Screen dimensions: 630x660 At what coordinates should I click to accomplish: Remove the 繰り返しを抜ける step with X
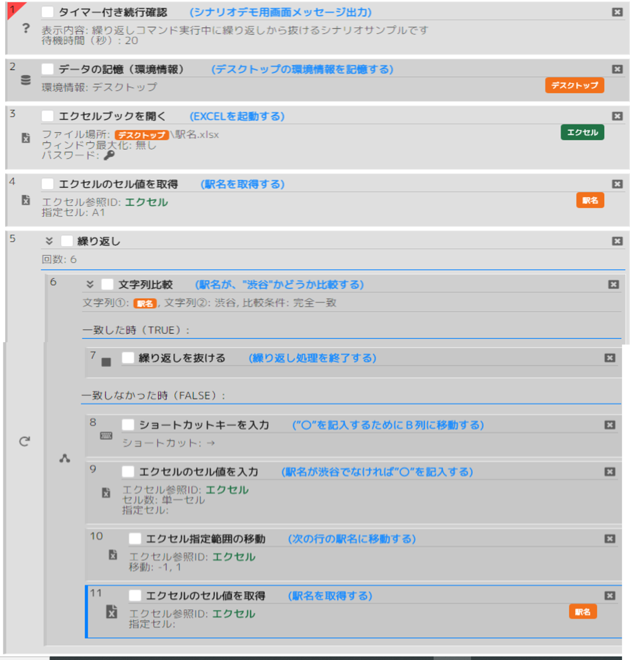tap(609, 358)
